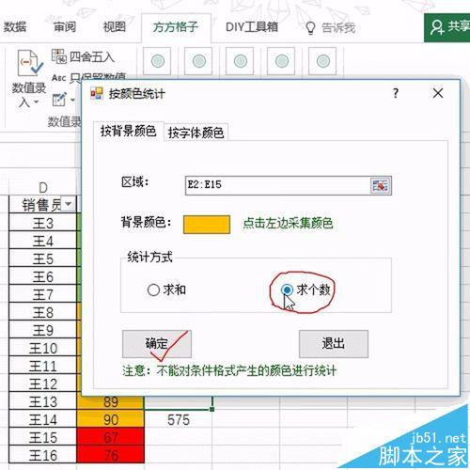Click the third round placeholder ribbon icon
The height and width of the screenshot is (470, 470).
coord(240,61)
